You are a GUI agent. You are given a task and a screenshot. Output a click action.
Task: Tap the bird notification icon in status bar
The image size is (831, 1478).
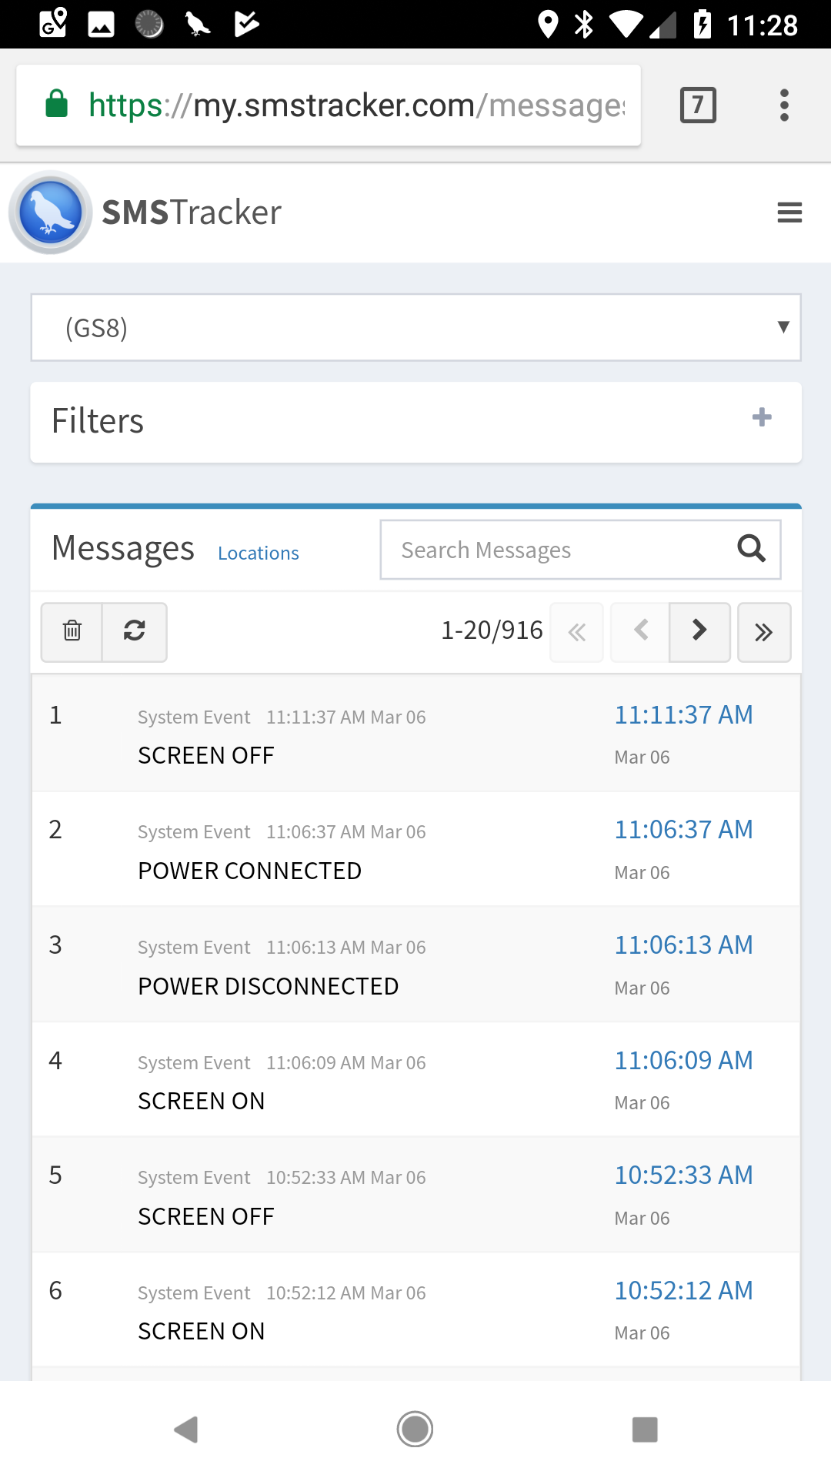click(x=198, y=25)
